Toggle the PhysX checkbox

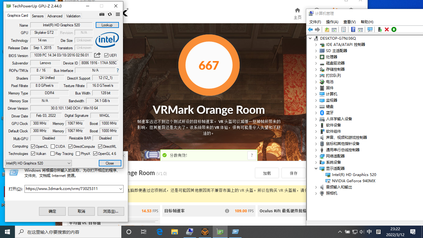tap(78, 154)
